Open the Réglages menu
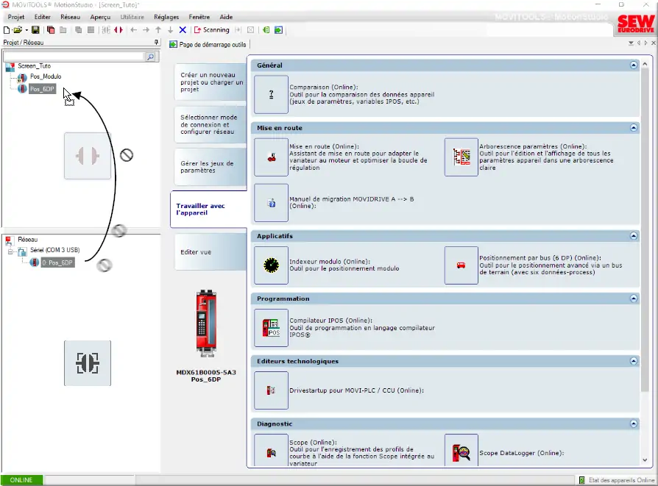Screen dimensions: 658x486 [166, 17]
